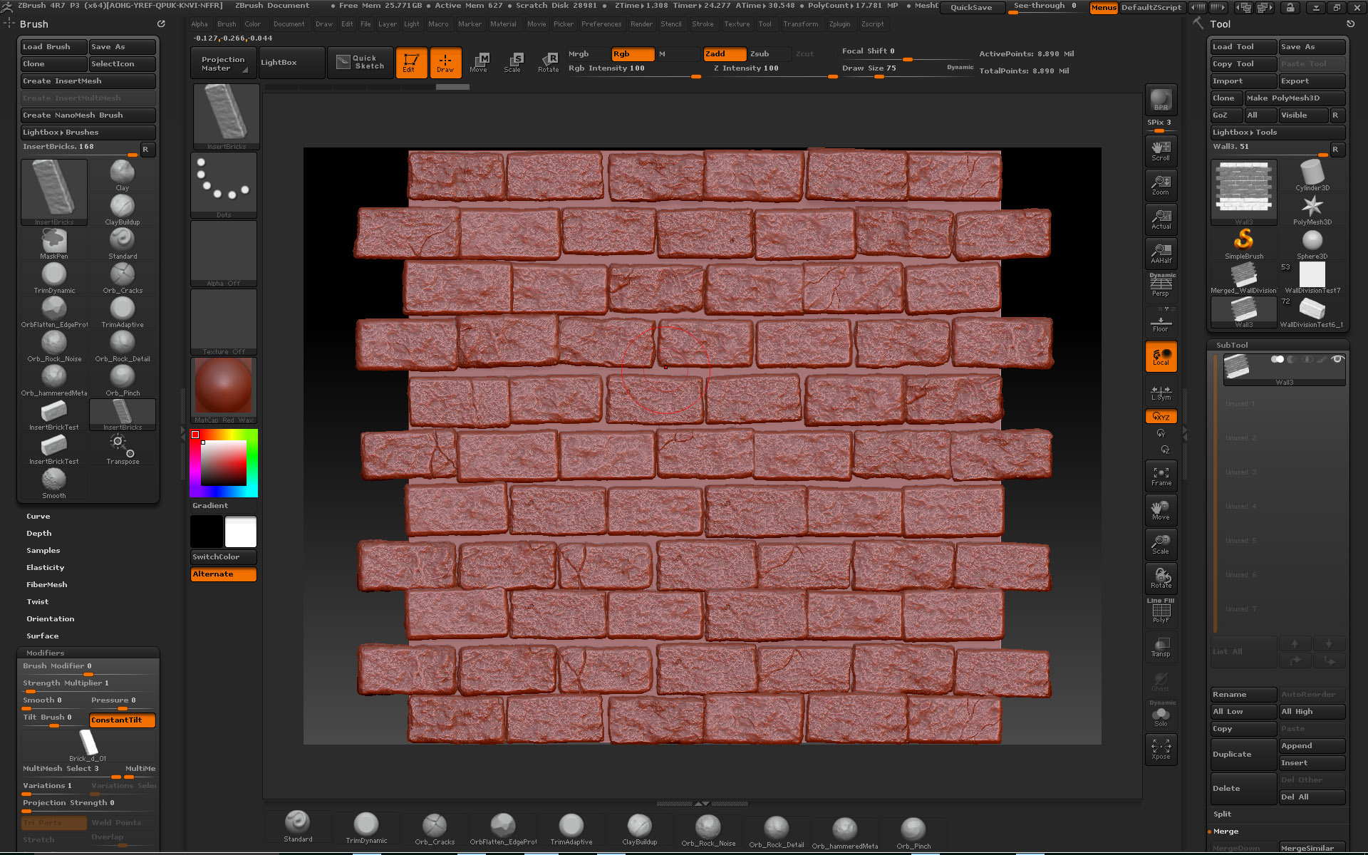
Task: Select the SimpleBrush tool thumbnail
Action: click(1244, 244)
